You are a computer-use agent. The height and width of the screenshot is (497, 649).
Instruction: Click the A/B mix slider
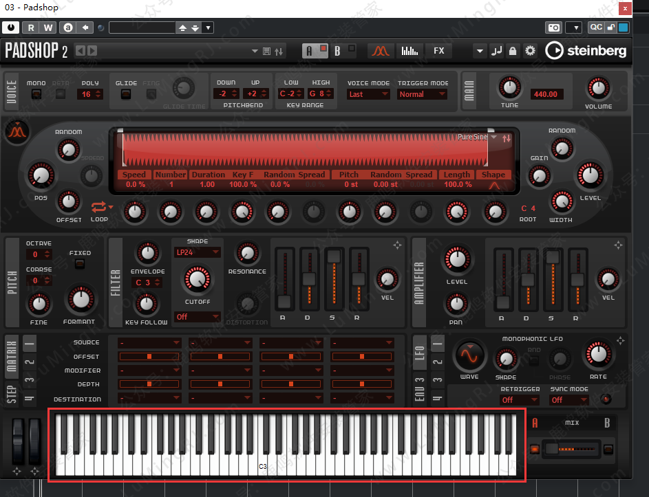[x=571, y=449]
